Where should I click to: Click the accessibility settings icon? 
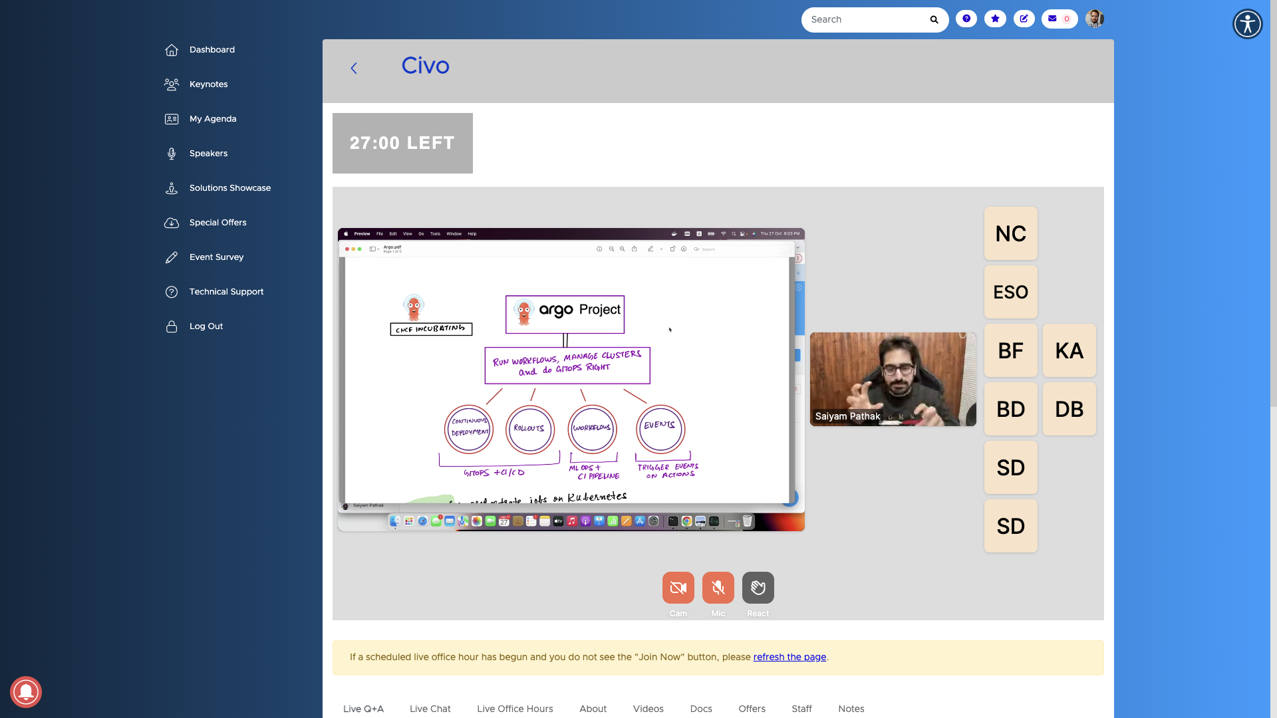(x=1247, y=24)
